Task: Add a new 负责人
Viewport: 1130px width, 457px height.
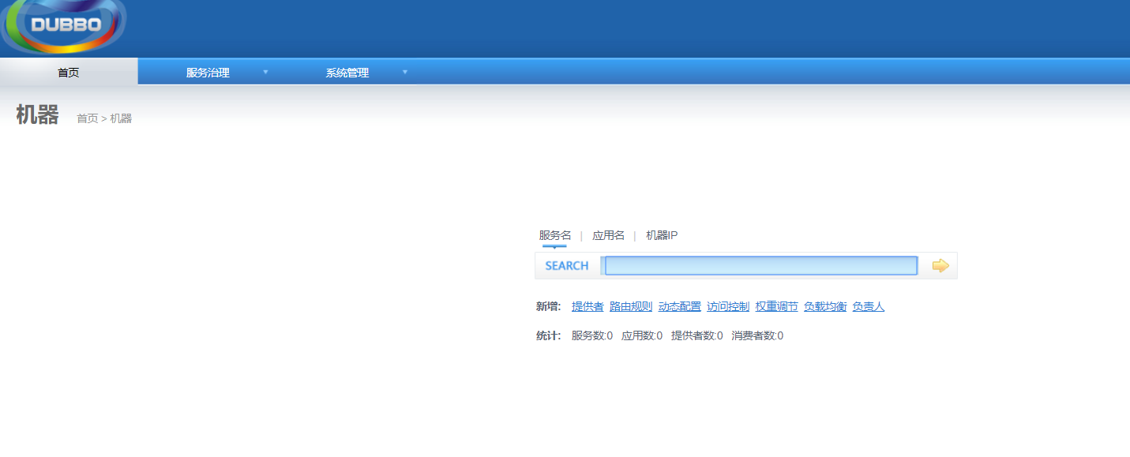Action: click(x=869, y=306)
